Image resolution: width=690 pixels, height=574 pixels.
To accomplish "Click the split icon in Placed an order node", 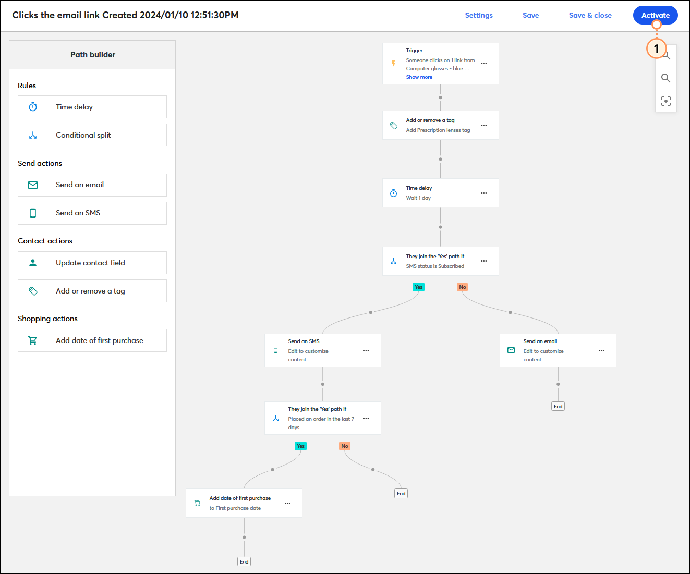I will tap(276, 418).
